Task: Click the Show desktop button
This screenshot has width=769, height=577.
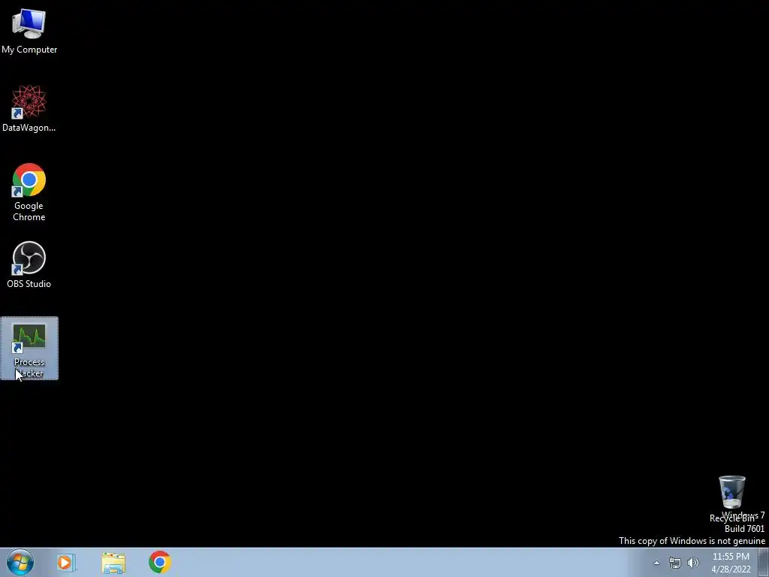Action: tap(764, 562)
